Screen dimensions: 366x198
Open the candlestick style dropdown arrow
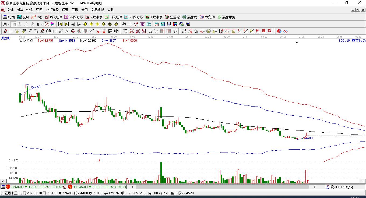42,24
